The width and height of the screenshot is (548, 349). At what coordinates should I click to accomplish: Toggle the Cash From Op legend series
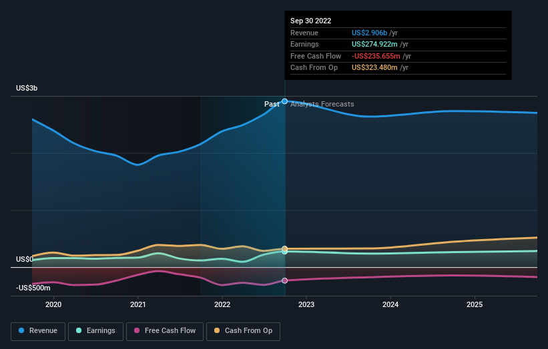[x=243, y=331]
